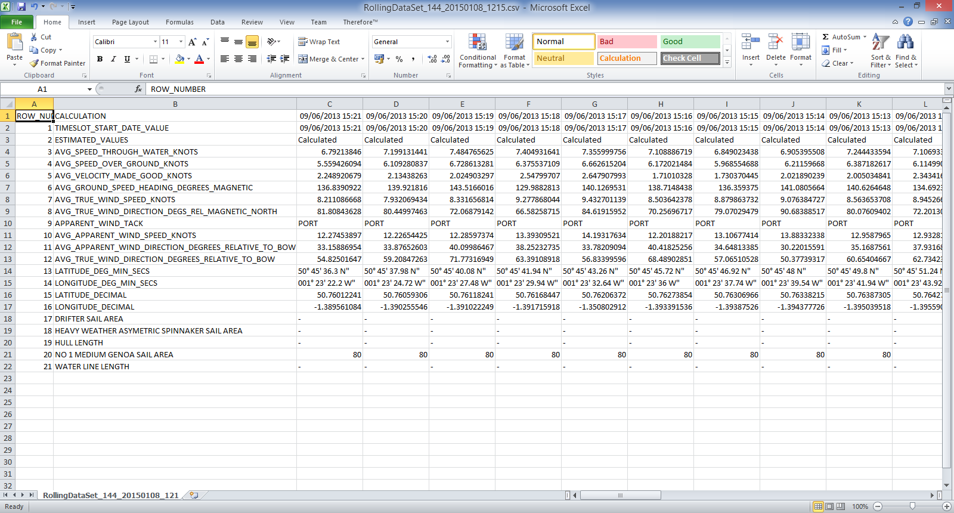Shrink font size with the small A icon

click(x=205, y=42)
